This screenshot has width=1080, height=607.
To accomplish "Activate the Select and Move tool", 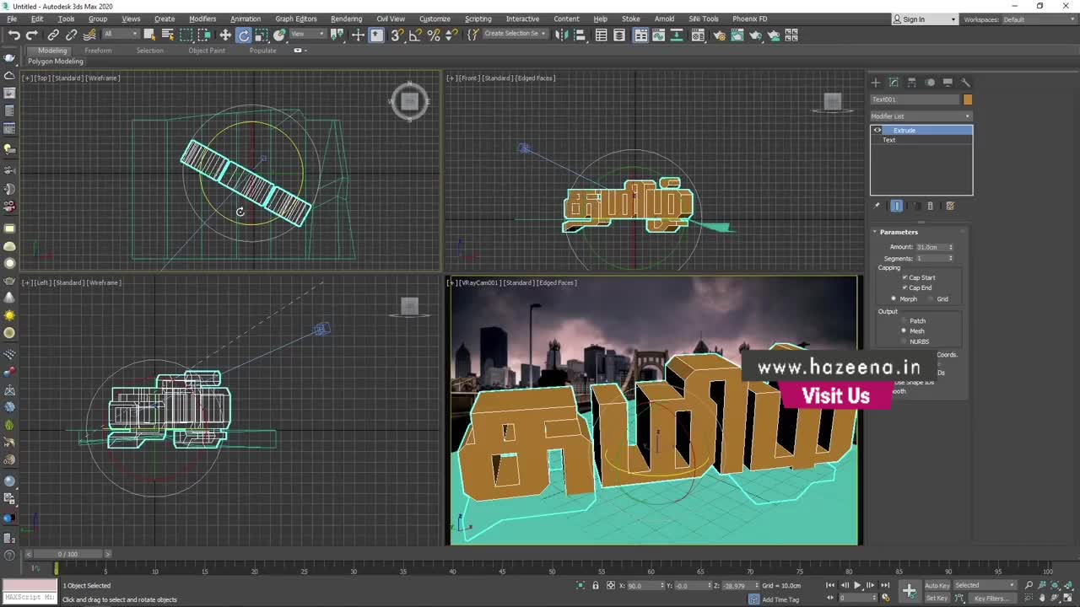I will [x=225, y=35].
